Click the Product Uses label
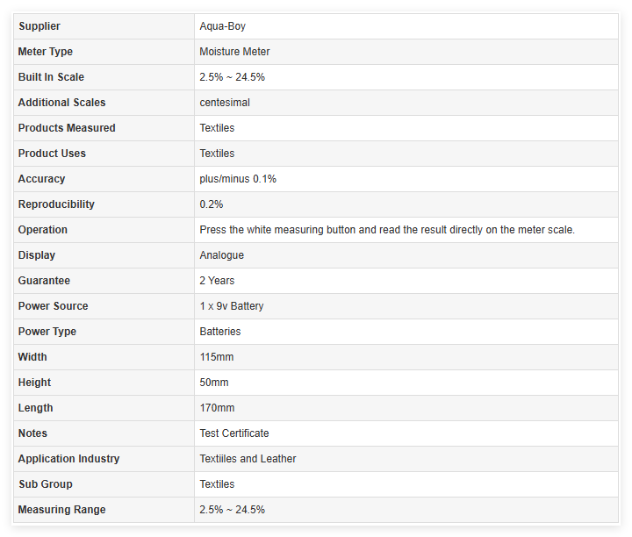The image size is (632, 537). 52,154
